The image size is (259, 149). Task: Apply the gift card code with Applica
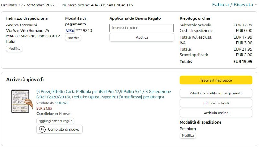(141, 37)
